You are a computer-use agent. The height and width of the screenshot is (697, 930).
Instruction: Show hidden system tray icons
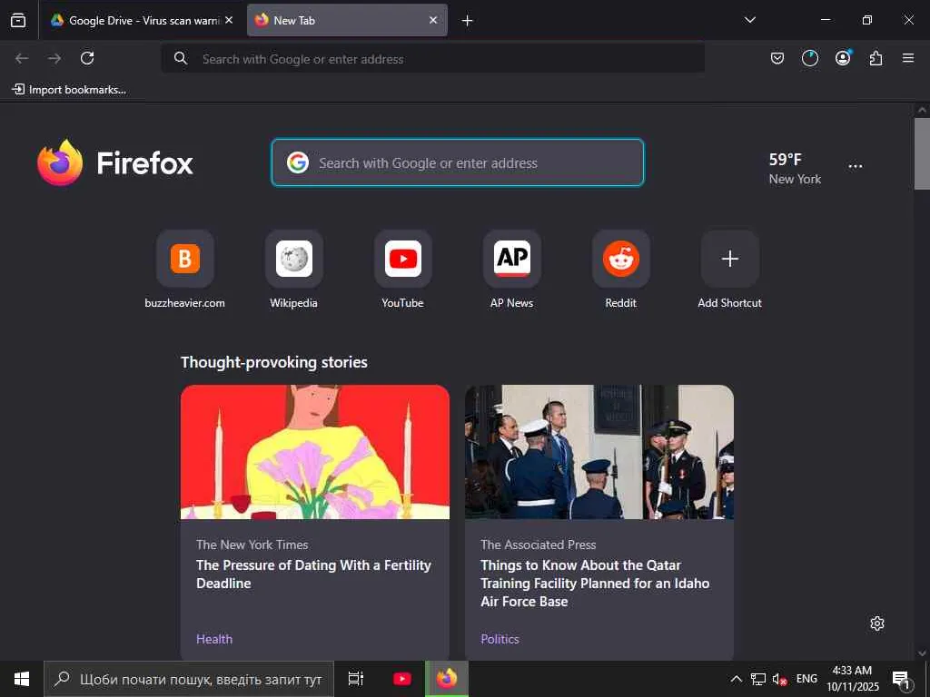(x=736, y=679)
